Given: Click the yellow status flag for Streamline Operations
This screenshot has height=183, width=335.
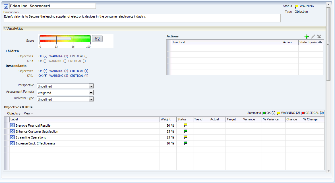Looking at the screenshot, I should (x=185, y=137).
